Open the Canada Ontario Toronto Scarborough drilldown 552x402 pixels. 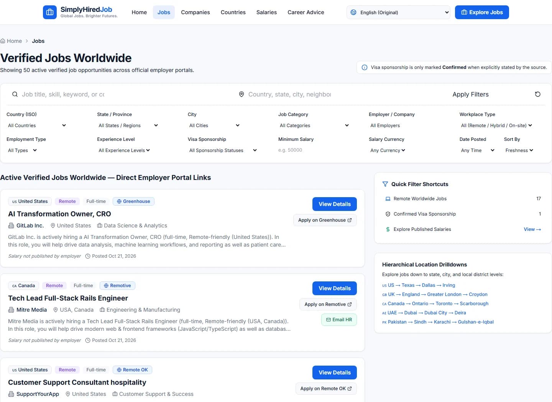(435, 304)
